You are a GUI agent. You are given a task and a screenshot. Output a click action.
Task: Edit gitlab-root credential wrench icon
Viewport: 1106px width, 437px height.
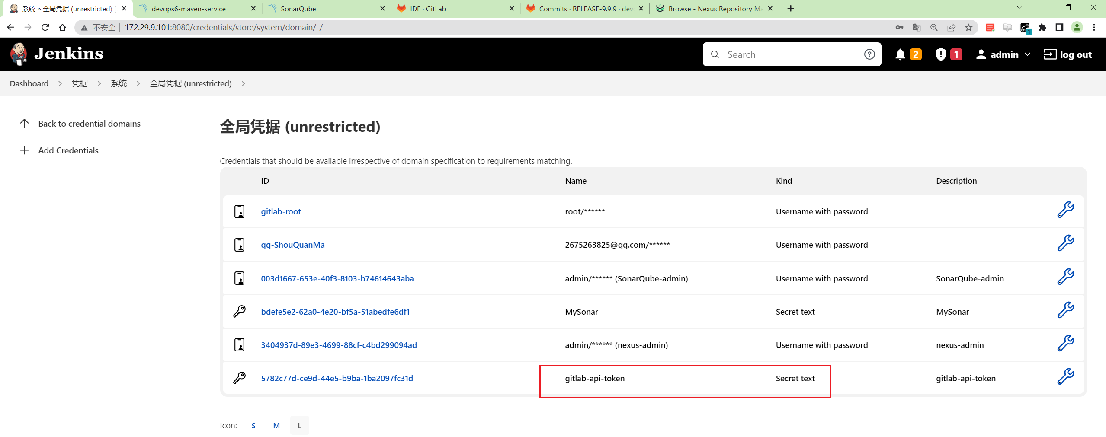[1065, 210]
